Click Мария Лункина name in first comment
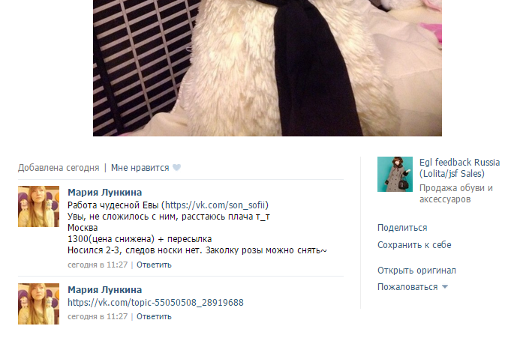505x338 pixels. pos(104,193)
